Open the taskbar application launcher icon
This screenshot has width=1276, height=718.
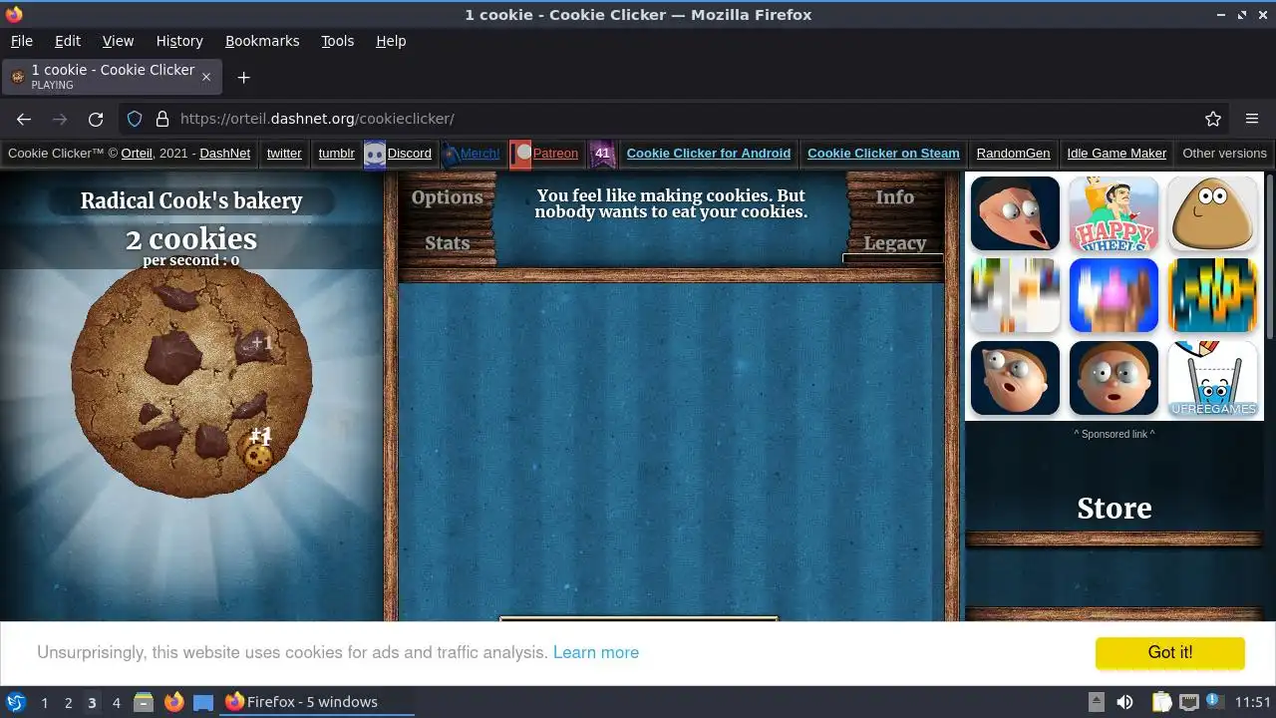click(x=15, y=702)
